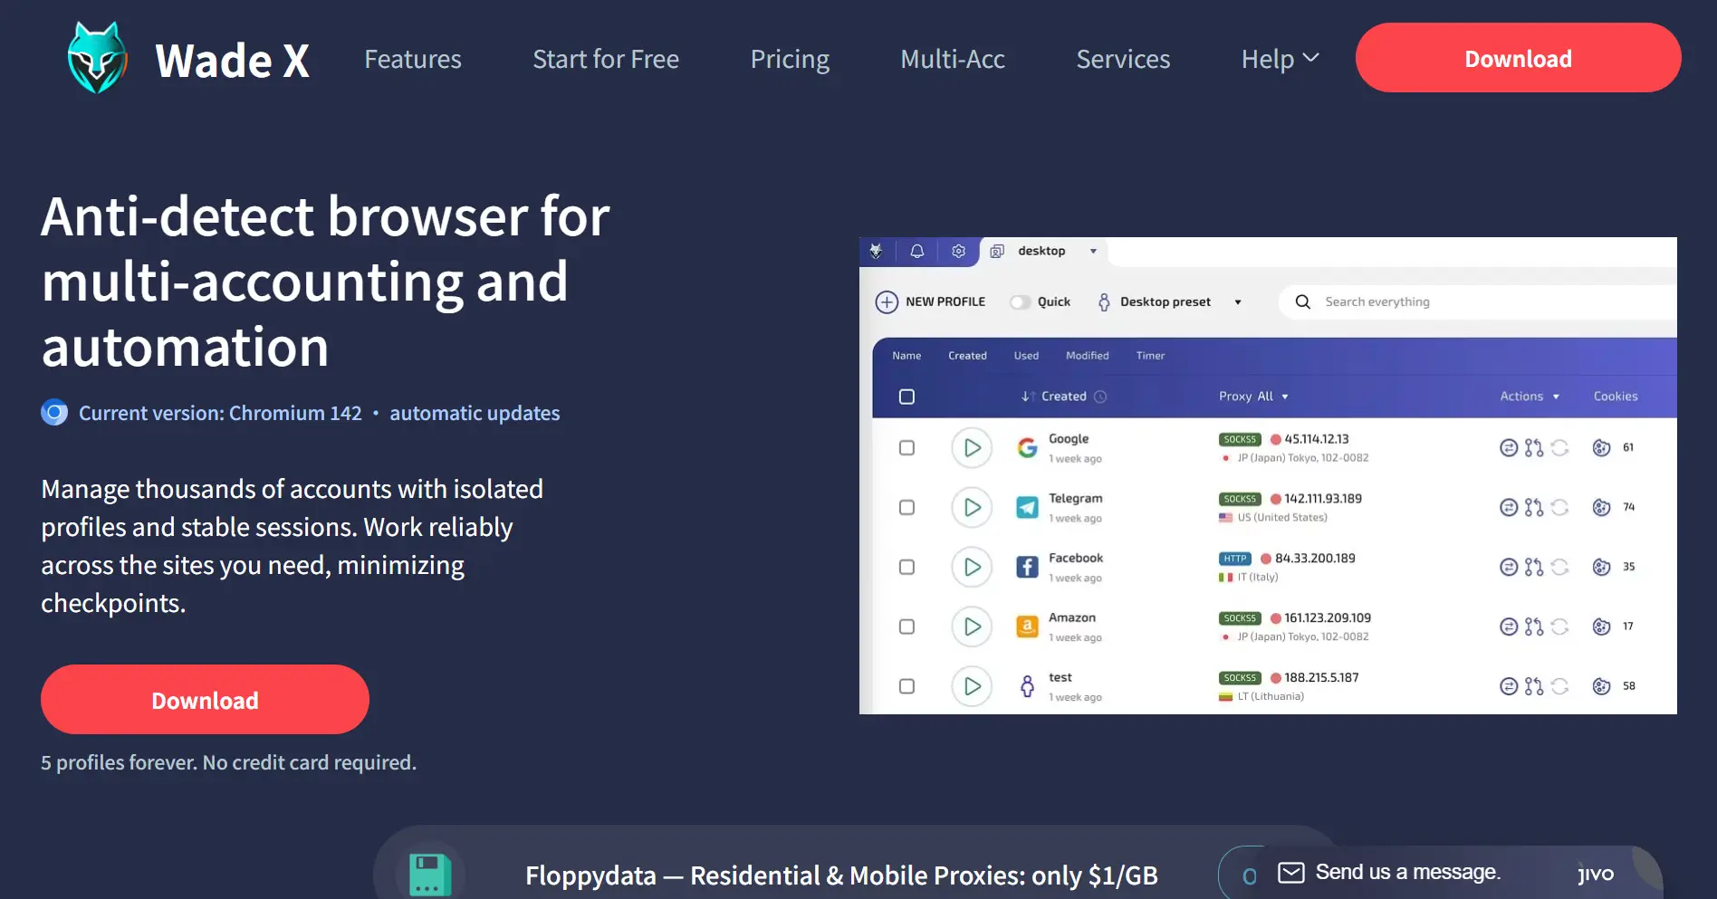
Task: Open the settings gear icon in app preview
Action: tap(958, 252)
